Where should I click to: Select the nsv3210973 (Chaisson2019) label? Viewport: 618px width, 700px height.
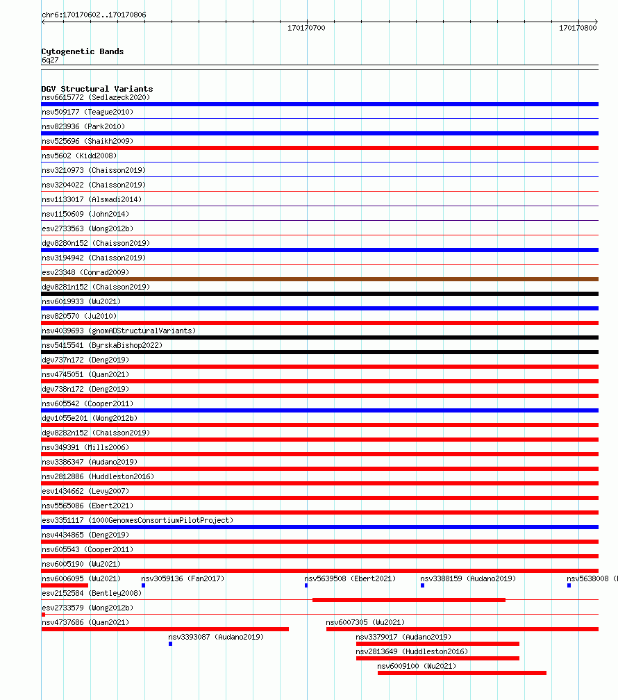94,171
